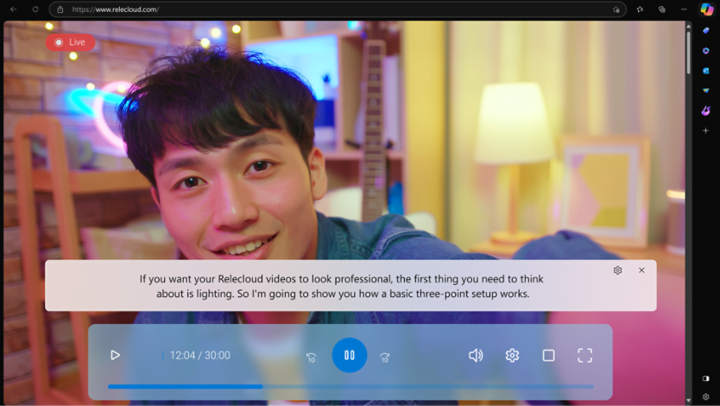Click the 12:04 / 30:00 time display

[x=199, y=355]
